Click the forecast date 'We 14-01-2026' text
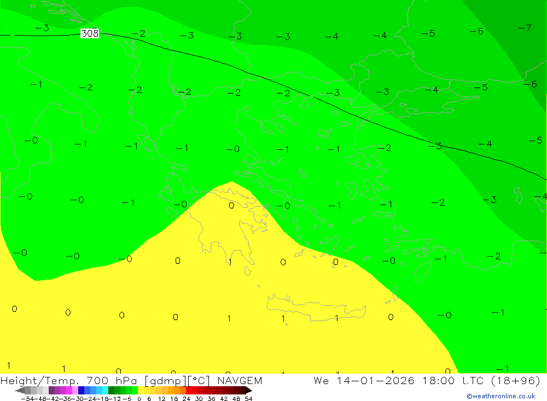This screenshot has height=401, width=547. tap(364, 380)
